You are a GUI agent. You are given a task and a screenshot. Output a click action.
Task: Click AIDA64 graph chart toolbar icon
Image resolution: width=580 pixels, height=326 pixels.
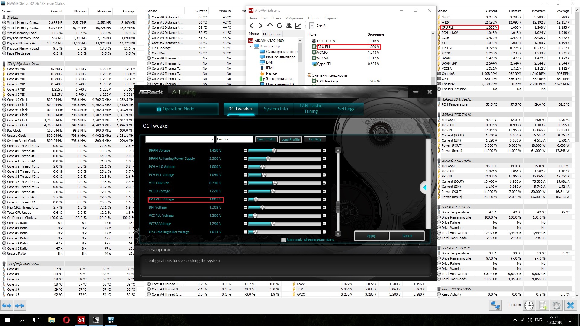click(x=298, y=26)
